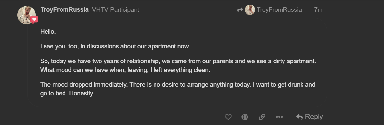Open the author's large profile avatar
This screenshot has width=384, height=125.
click(x=27, y=15)
